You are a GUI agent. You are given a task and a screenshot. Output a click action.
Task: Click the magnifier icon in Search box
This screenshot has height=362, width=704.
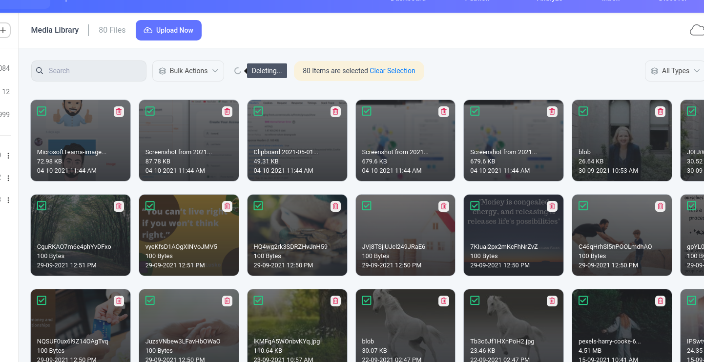tap(40, 71)
